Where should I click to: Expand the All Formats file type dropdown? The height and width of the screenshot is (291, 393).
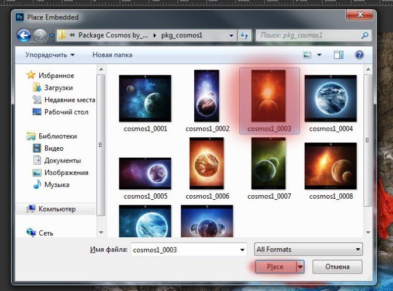(x=308, y=250)
